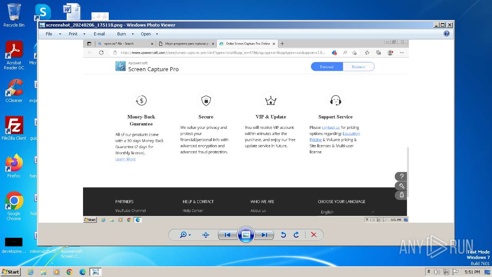Select the Word document icon on the desktop
492x277 pixels.
(x=72, y=12)
